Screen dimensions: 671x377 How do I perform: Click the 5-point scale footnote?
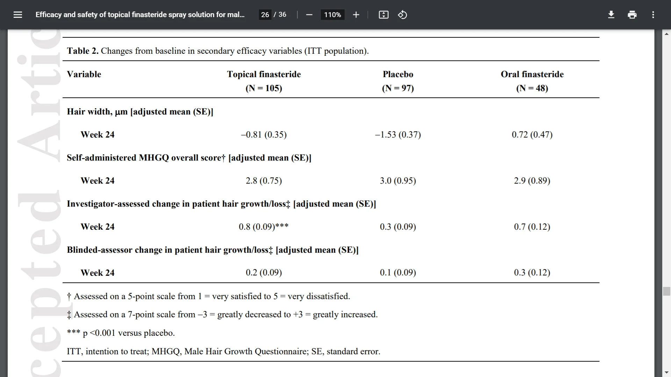tap(209, 296)
